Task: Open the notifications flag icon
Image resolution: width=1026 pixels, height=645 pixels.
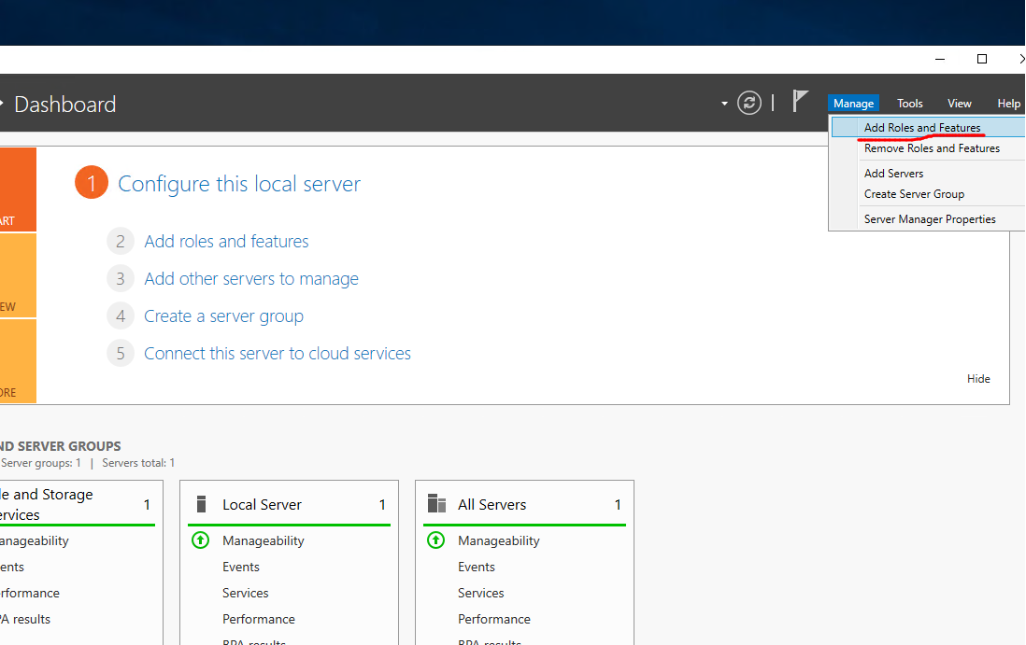Action: point(800,102)
